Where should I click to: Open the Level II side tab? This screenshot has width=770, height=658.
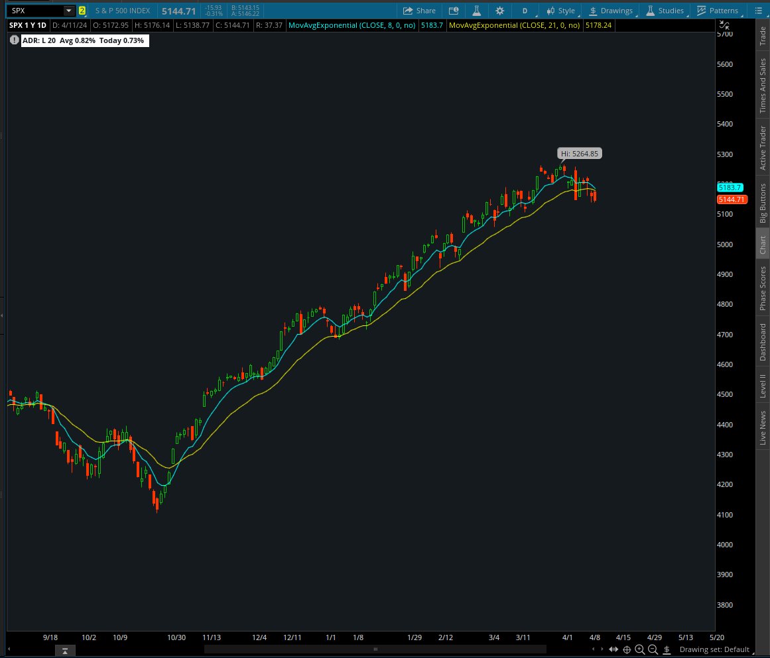(x=763, y=386)
